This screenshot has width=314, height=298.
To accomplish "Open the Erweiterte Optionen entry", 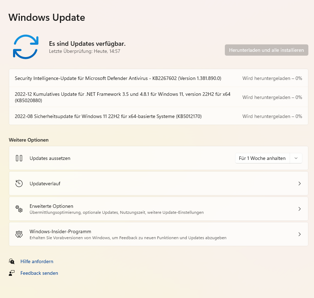I will tap(158, 209).
